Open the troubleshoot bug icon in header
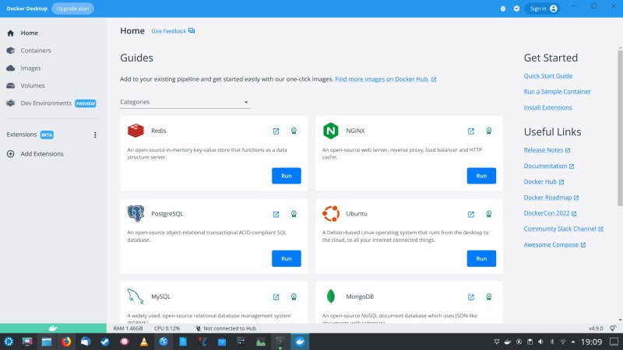The height and width of the screenshot is (350, 623). tap(502, 9)
